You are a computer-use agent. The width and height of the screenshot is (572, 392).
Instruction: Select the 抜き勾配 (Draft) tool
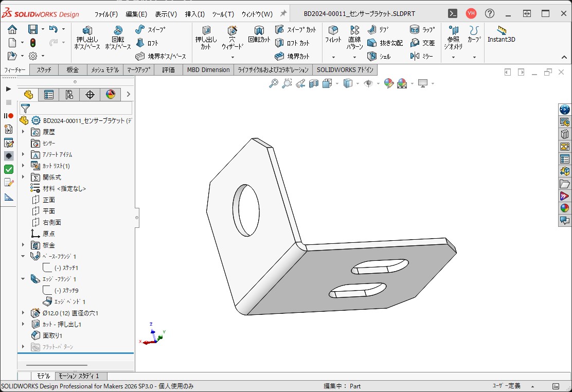385,43
